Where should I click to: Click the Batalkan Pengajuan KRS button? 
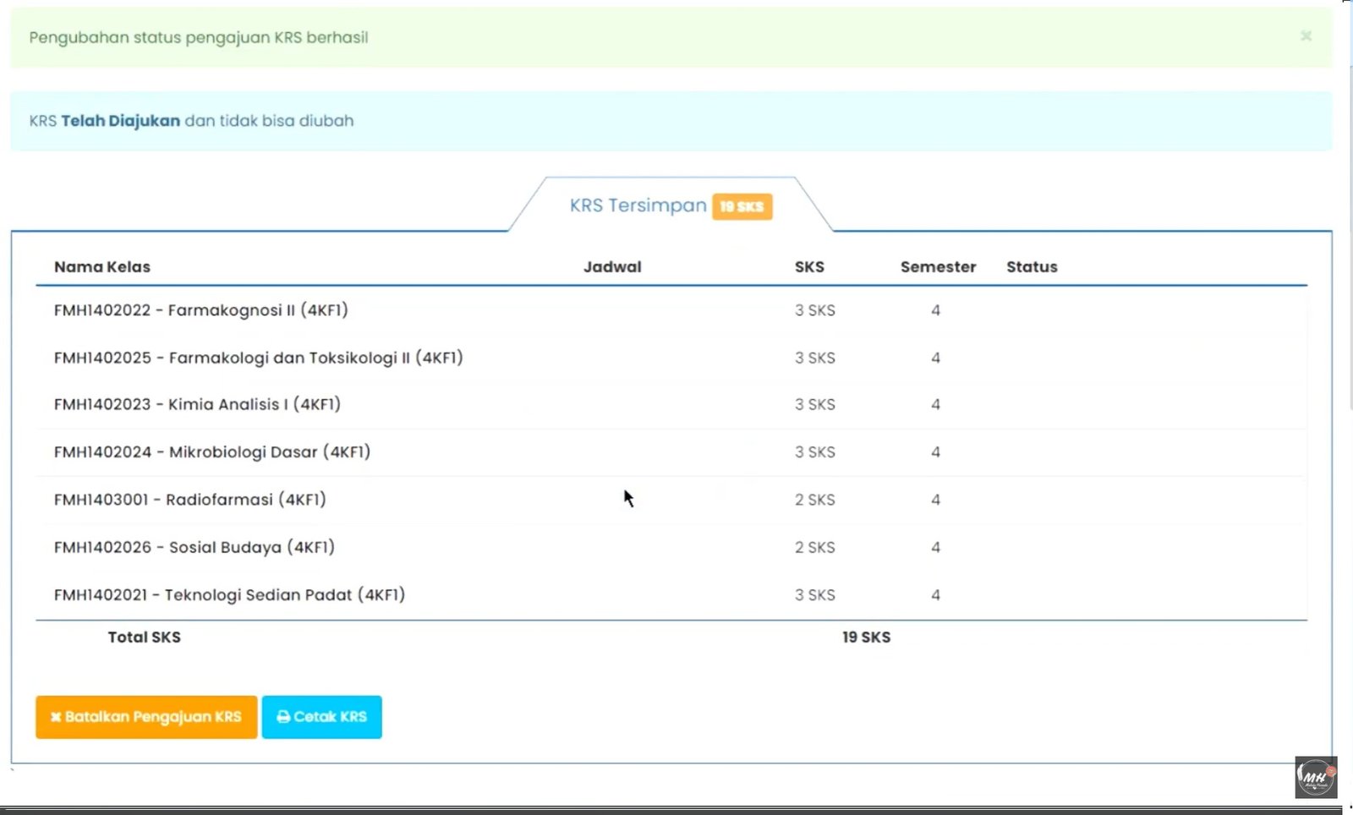146,717
